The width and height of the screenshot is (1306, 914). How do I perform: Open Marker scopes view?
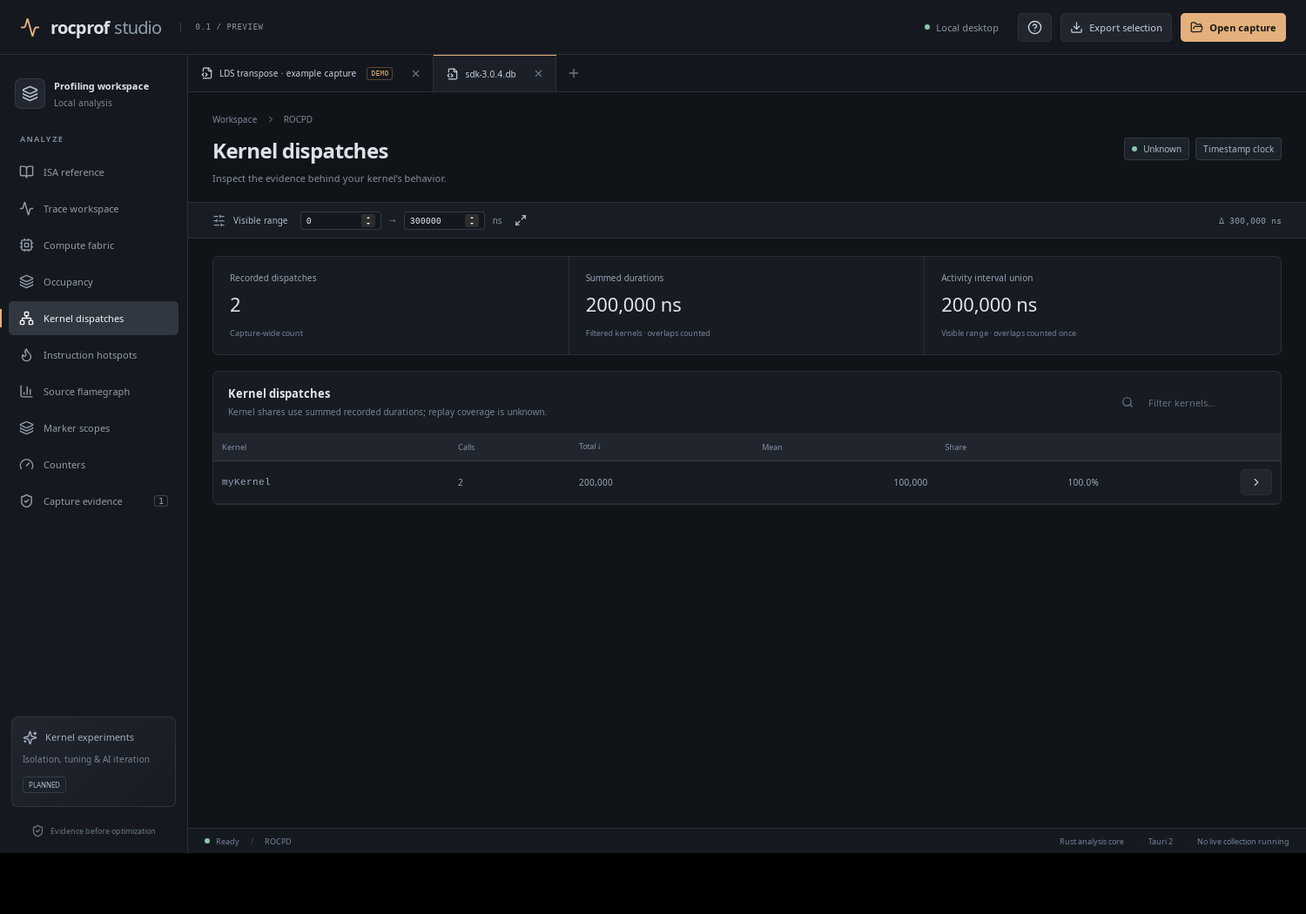[93, 428]
